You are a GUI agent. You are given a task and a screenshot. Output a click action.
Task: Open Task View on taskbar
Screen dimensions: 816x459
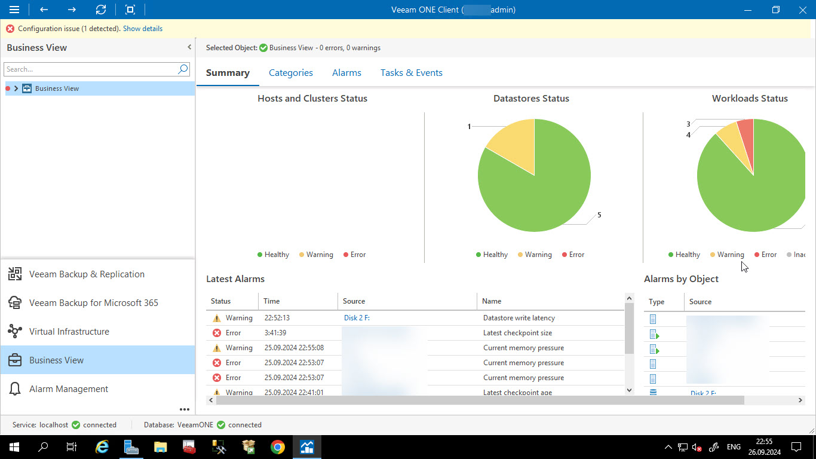[x=72, y=447]
